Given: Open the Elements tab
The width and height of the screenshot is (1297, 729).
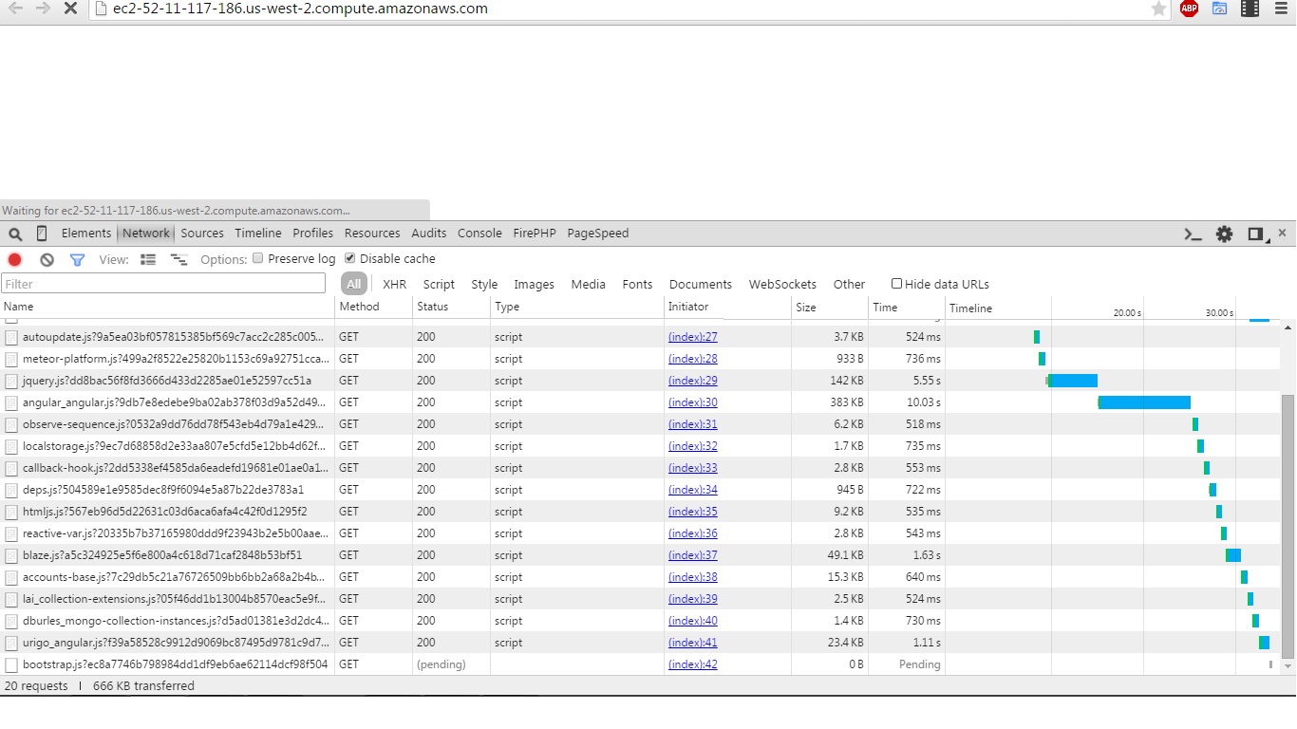Looking at the screenshot, I should pyautogui.click(x=86, y=234).
